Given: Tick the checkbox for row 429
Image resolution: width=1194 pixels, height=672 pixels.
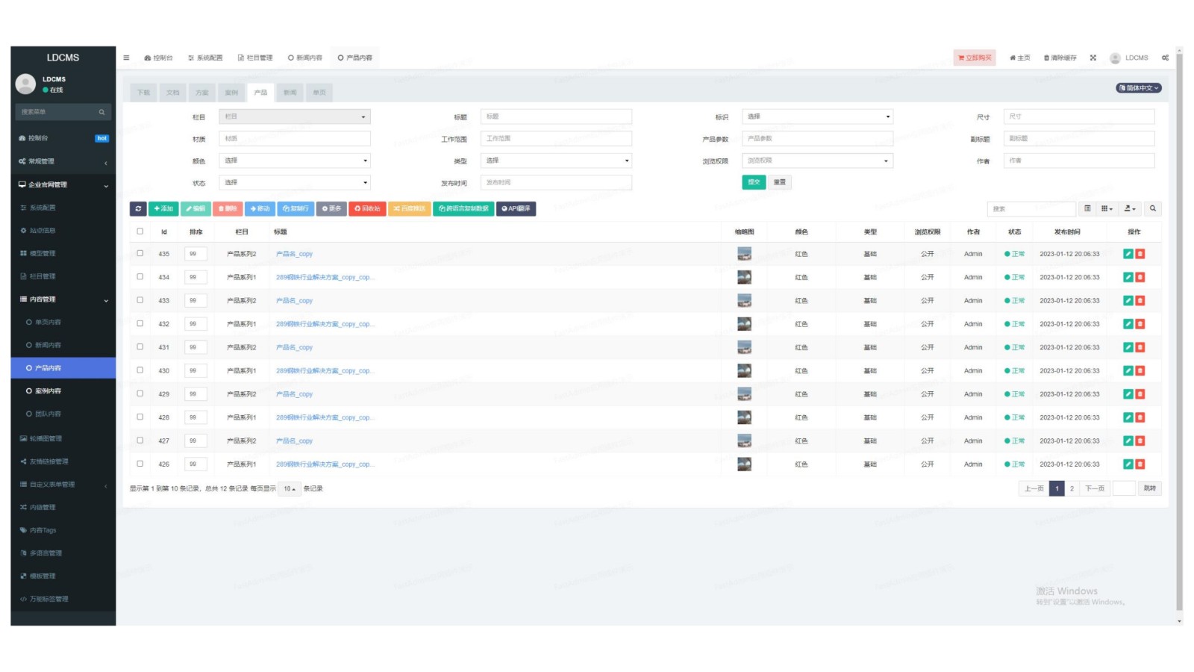Looking at the screenshot, I should point(140,393).
